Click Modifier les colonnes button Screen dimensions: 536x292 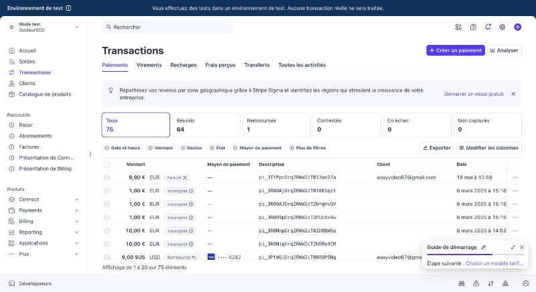point(489,148)
